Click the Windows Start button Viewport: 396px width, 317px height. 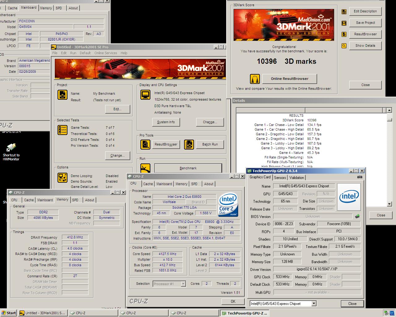click(x=8, y=313)
